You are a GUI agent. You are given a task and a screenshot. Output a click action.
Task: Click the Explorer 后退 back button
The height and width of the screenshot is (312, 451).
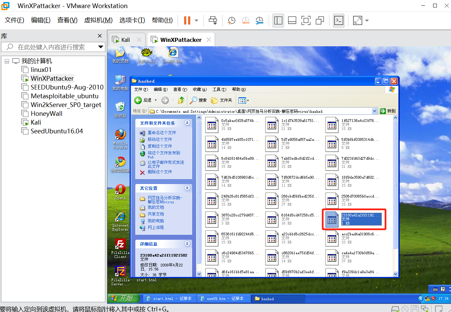(x=143, y=100)
